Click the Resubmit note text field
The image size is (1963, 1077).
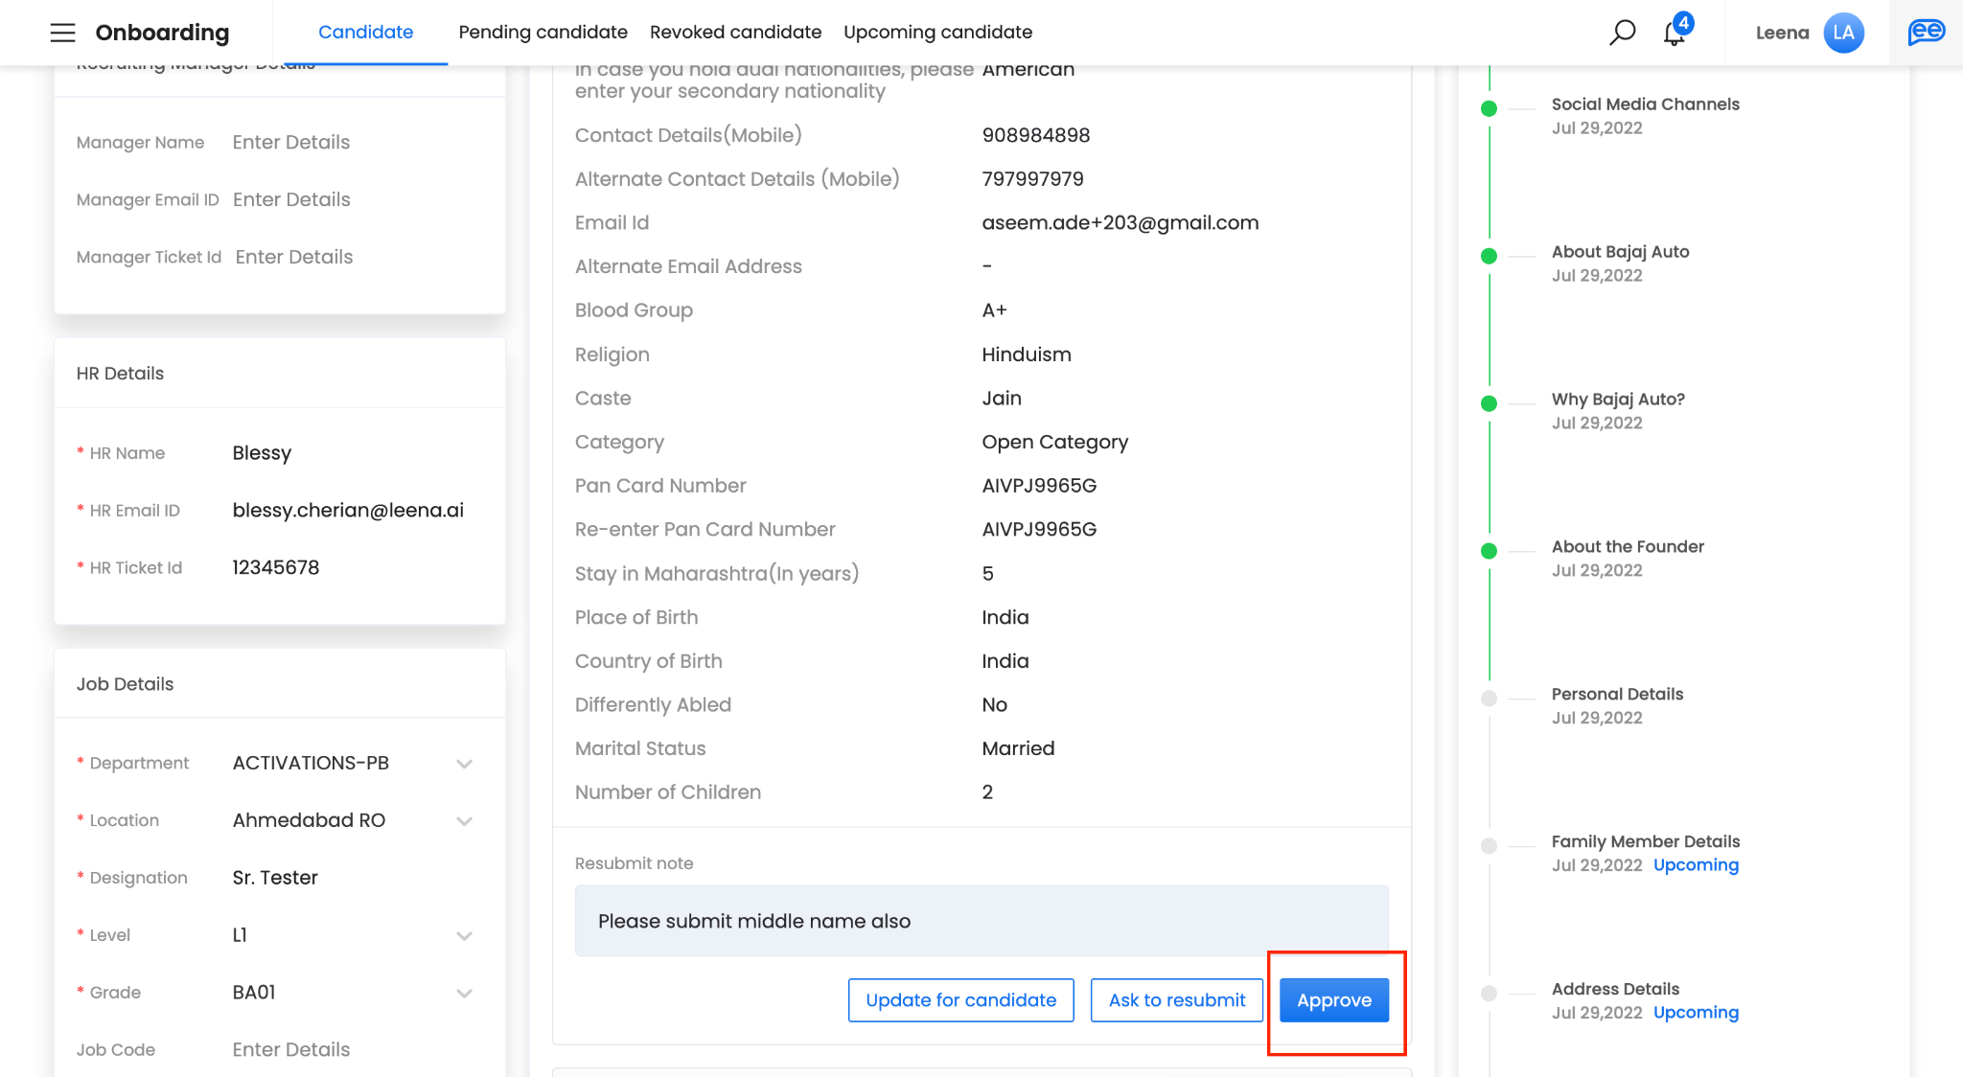pos(981,921)
